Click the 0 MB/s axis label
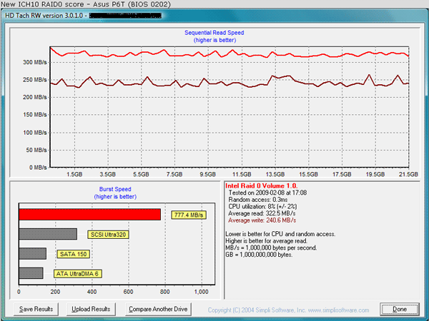 [38, 168]
